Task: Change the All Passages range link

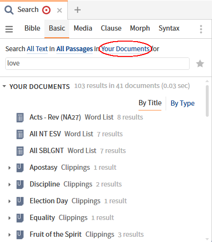Action: tap(74, 49)
